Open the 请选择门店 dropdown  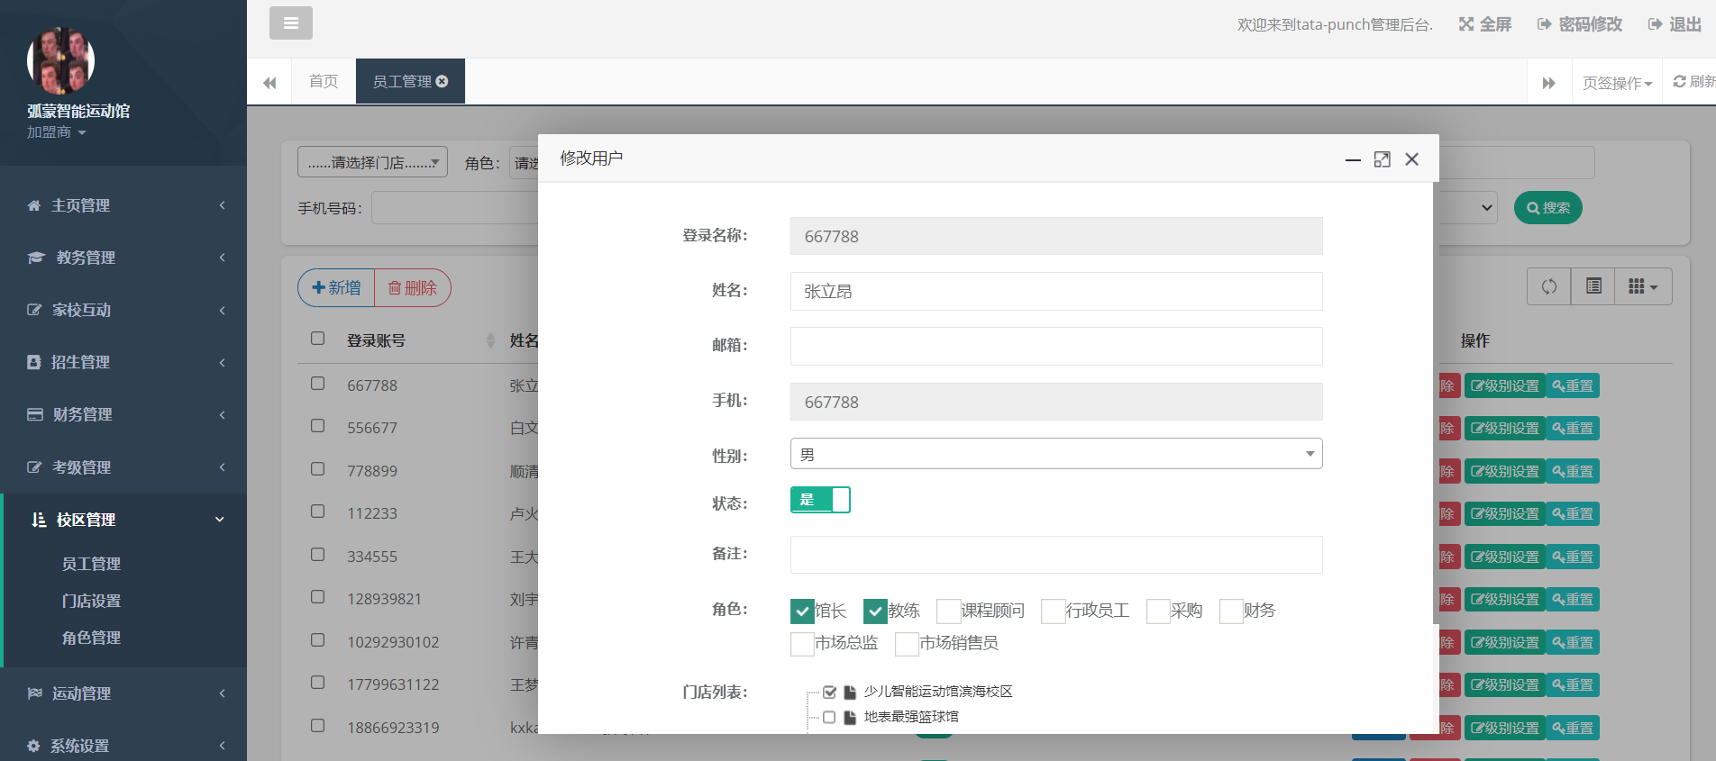[x=372, y=162]
